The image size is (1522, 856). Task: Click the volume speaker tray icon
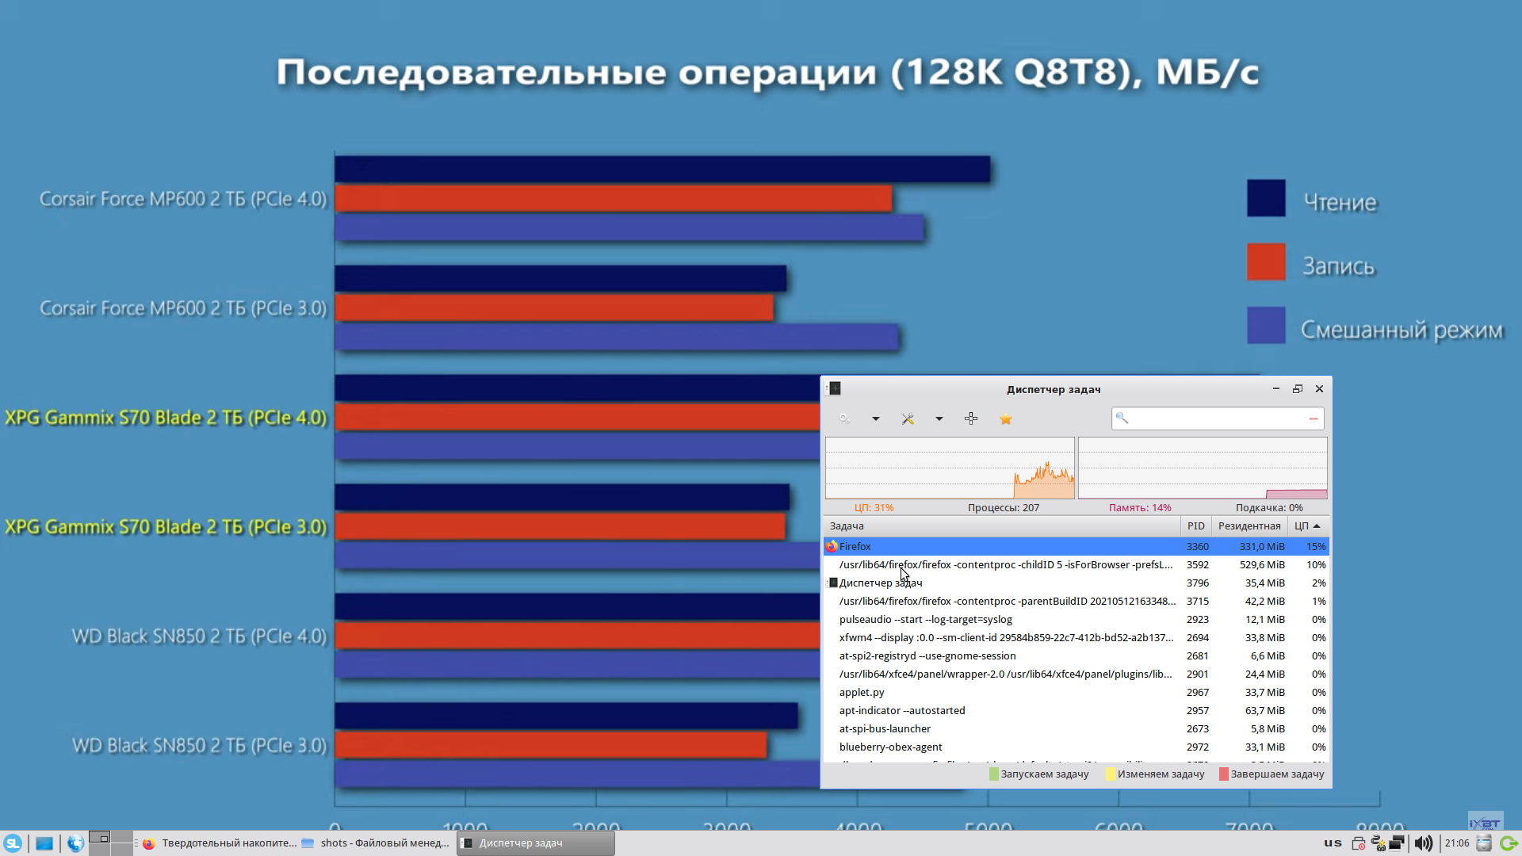pyautogui.click(x=1423, y=843)
